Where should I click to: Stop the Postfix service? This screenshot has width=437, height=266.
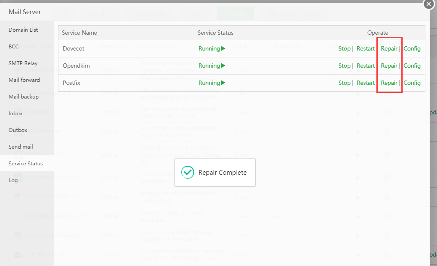pos(344,83)
